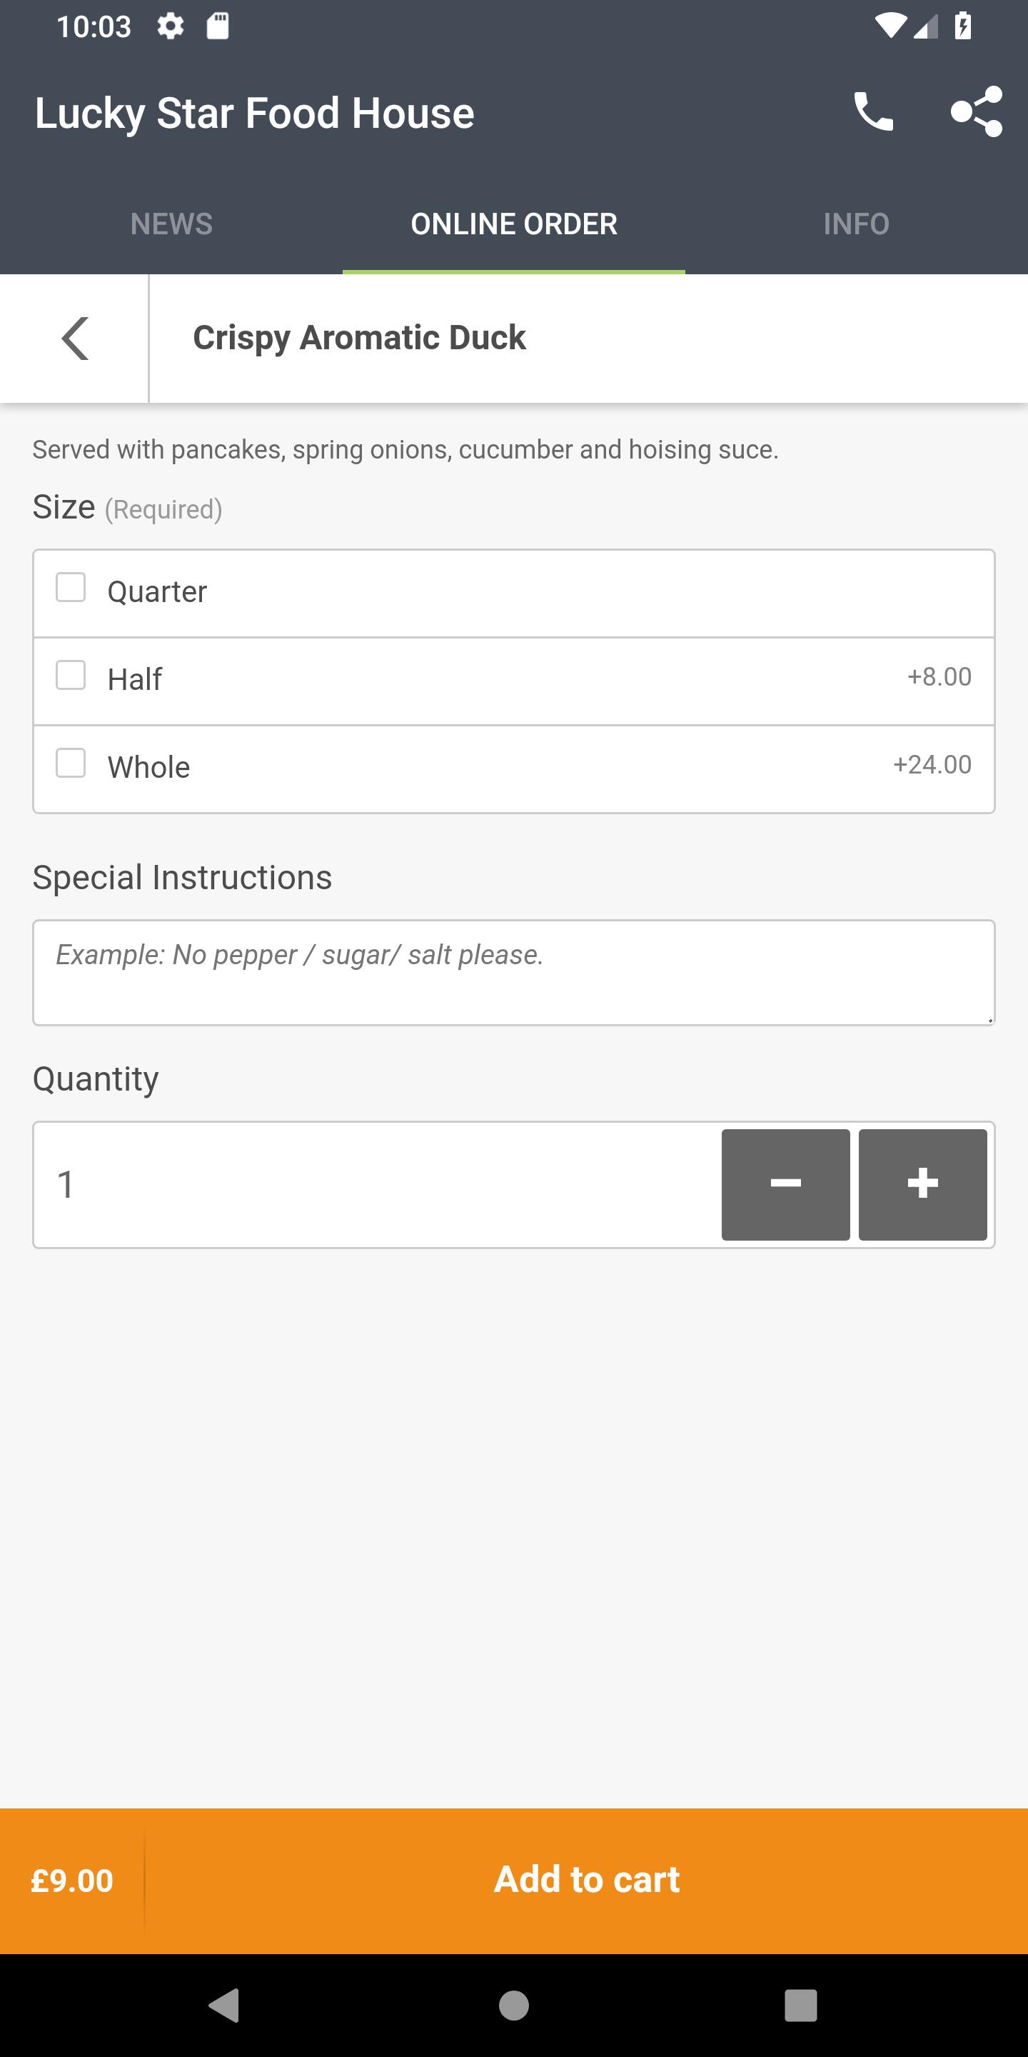Go back using the left chevron arrow
Viewport: 1028px width, 2057px height.
tap(75, 339)
